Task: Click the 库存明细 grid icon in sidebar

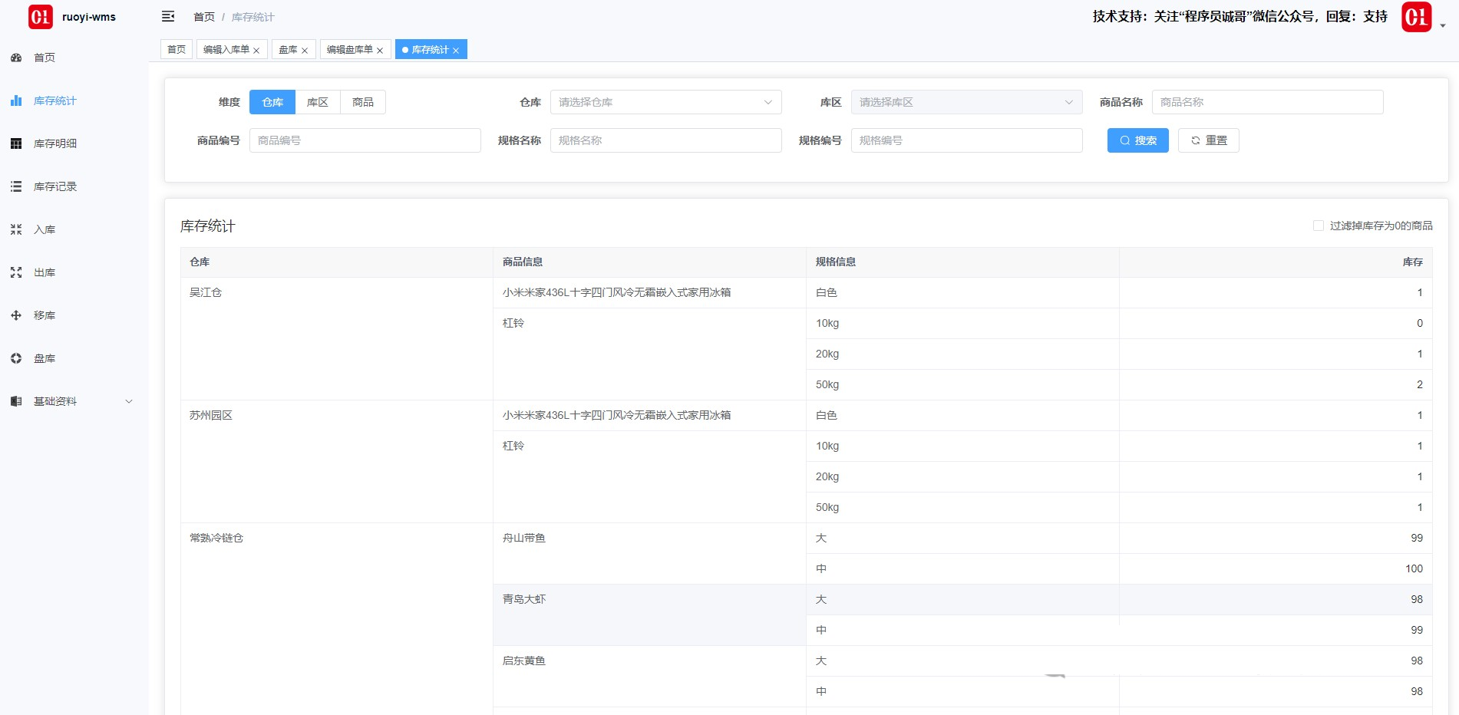Action: coord(16,143)
